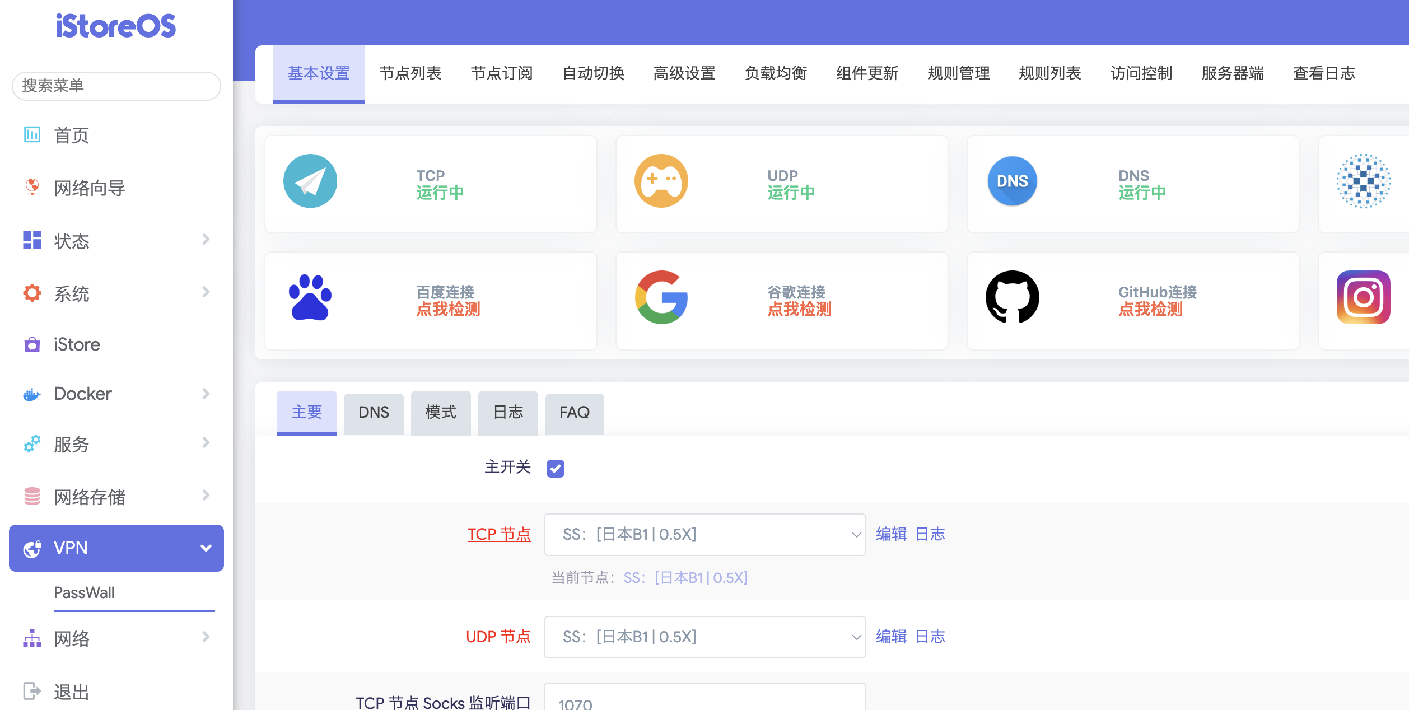Click the blue DNS circle icon

[1013, 181]
